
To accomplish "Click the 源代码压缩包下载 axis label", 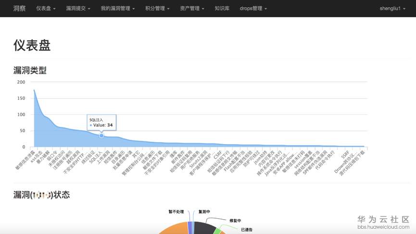I will point(353,163).
